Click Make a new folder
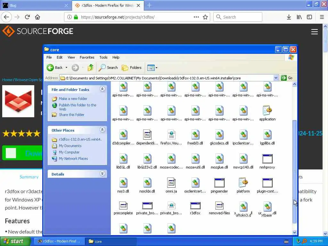 click(73, 99)
